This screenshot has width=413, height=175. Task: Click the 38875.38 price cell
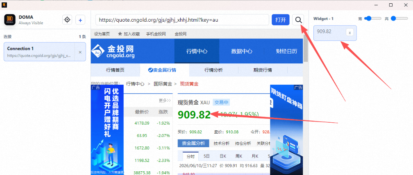(x=142, y=173)
